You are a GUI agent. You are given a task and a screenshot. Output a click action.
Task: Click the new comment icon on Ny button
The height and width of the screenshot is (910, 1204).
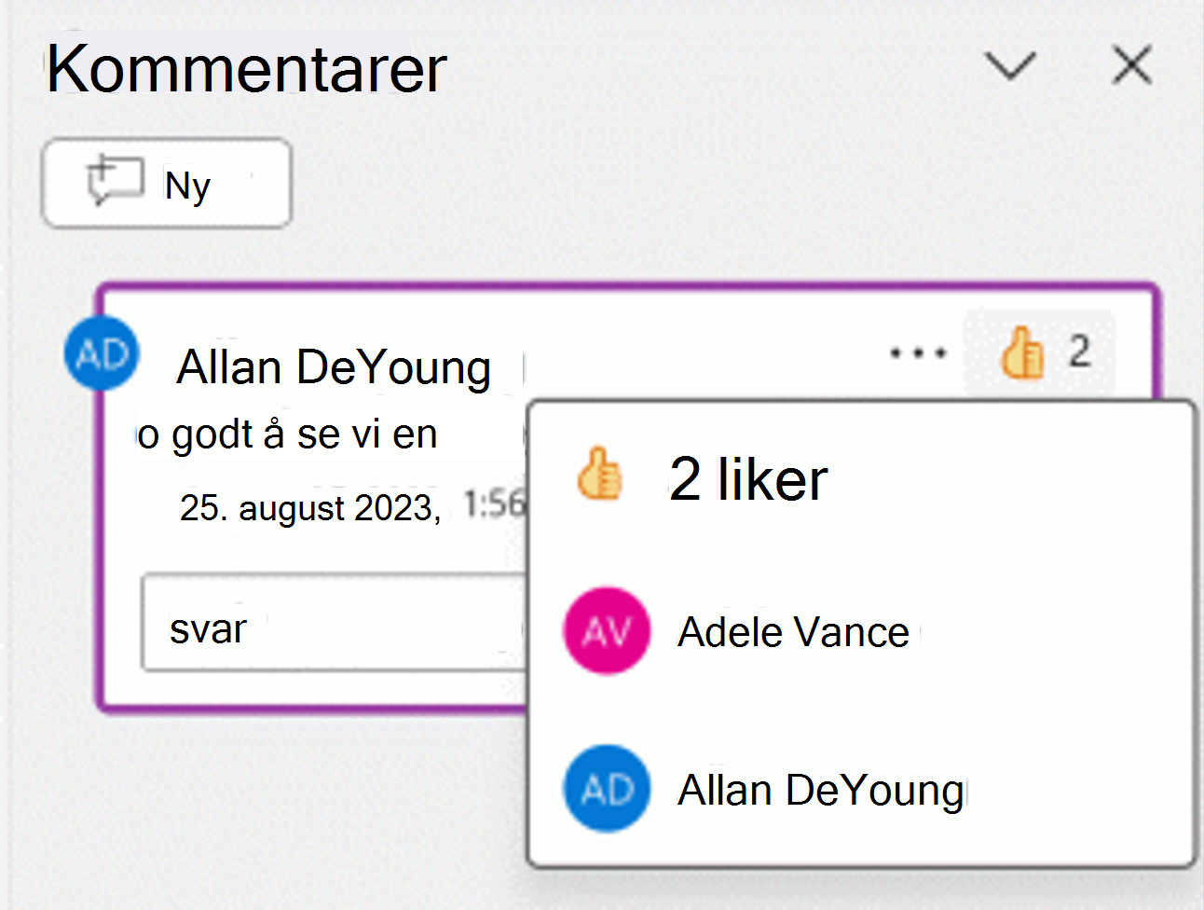click(115, 181)
